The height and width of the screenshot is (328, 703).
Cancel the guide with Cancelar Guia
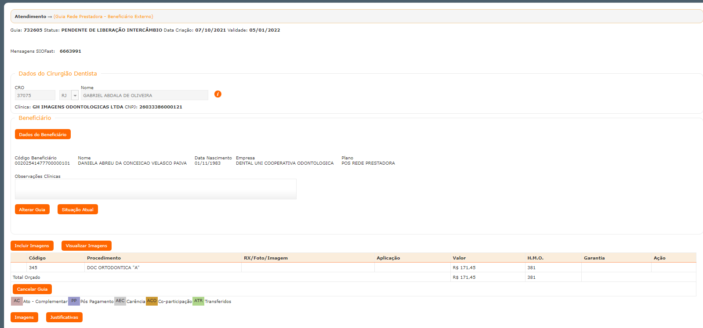click(x=32, y=289)
